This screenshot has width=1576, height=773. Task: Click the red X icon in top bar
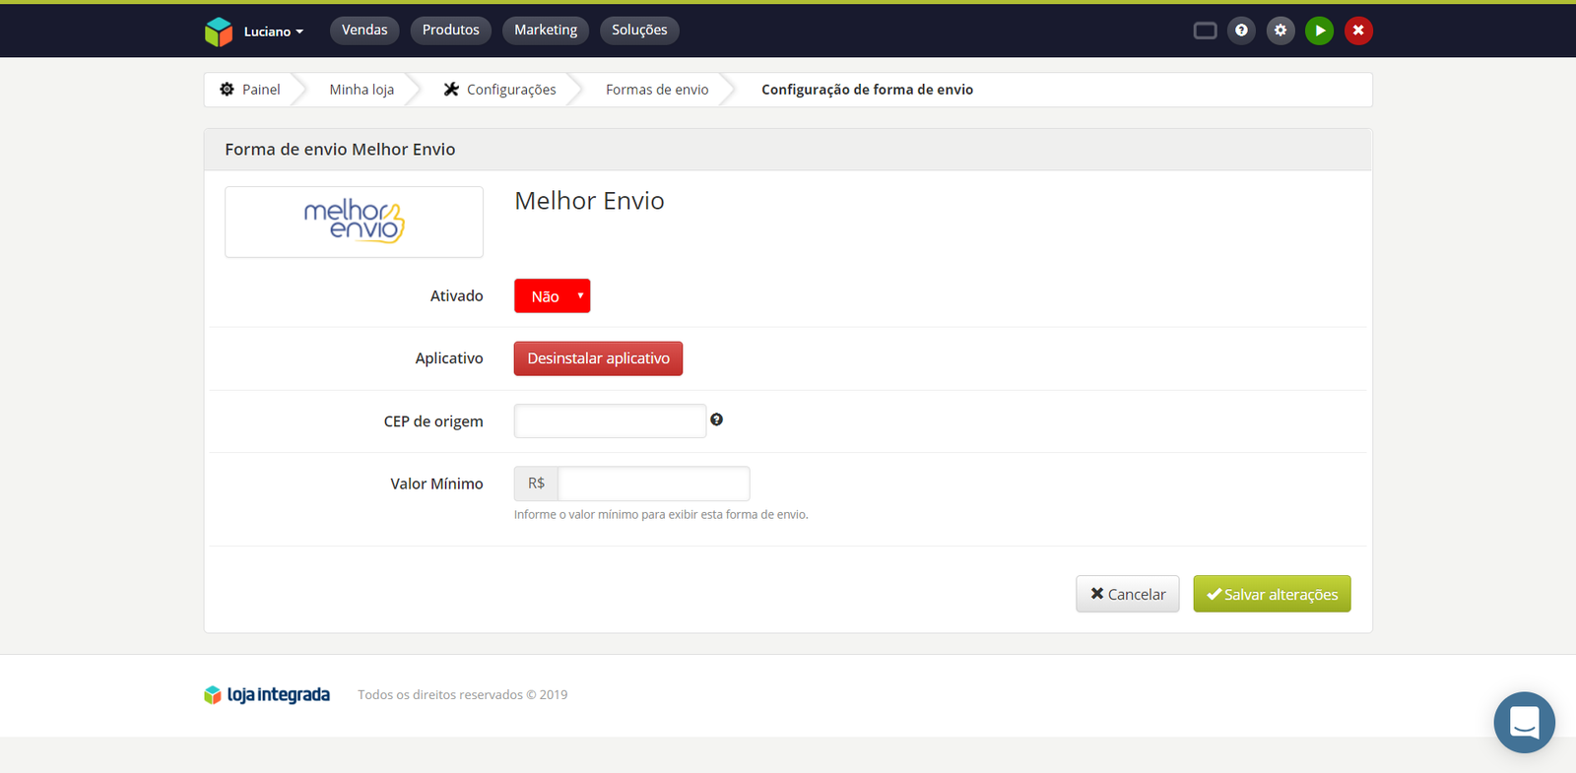point(1358,31)
